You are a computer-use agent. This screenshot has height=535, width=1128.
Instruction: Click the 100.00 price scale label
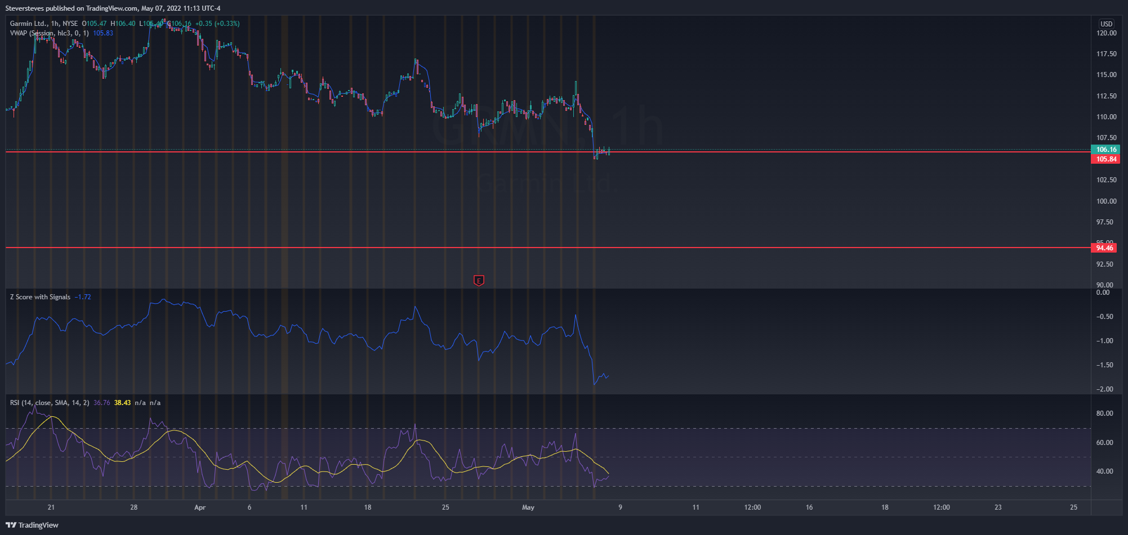1106,201
